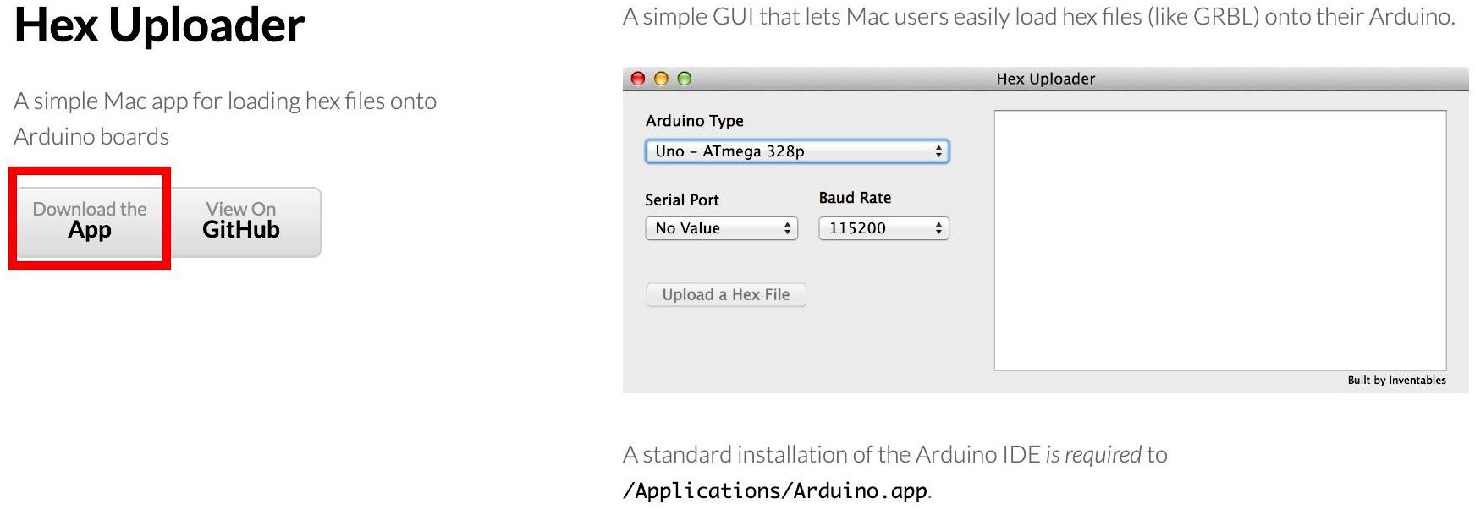Click the red close button on the Hex Uploader window

(x=637, y=78)
